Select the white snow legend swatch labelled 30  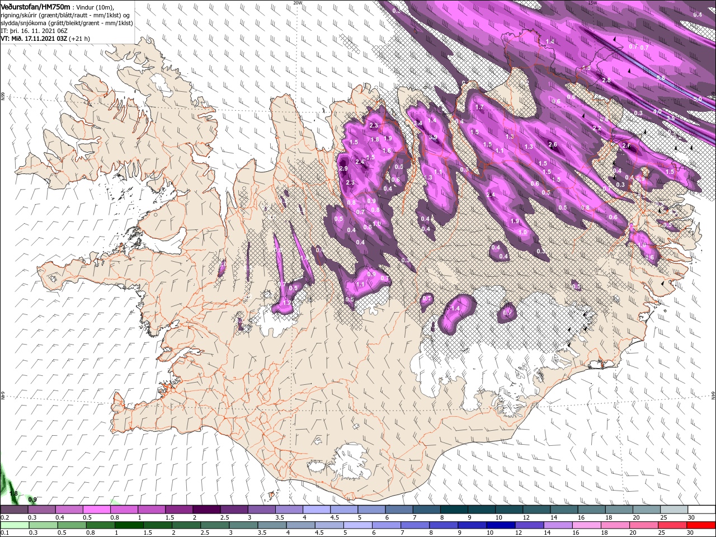(701, 510)
